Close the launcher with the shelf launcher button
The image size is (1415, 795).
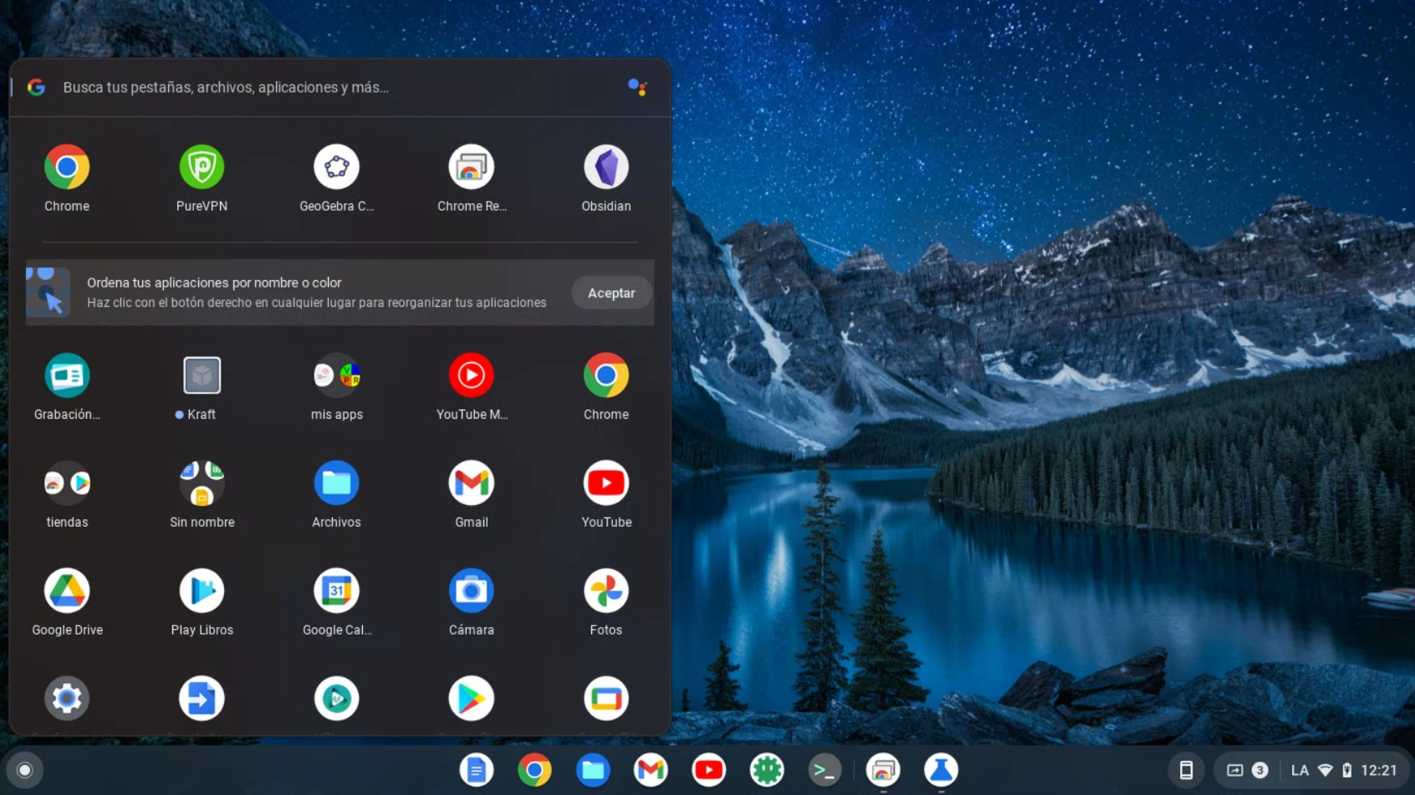point(25,770)
